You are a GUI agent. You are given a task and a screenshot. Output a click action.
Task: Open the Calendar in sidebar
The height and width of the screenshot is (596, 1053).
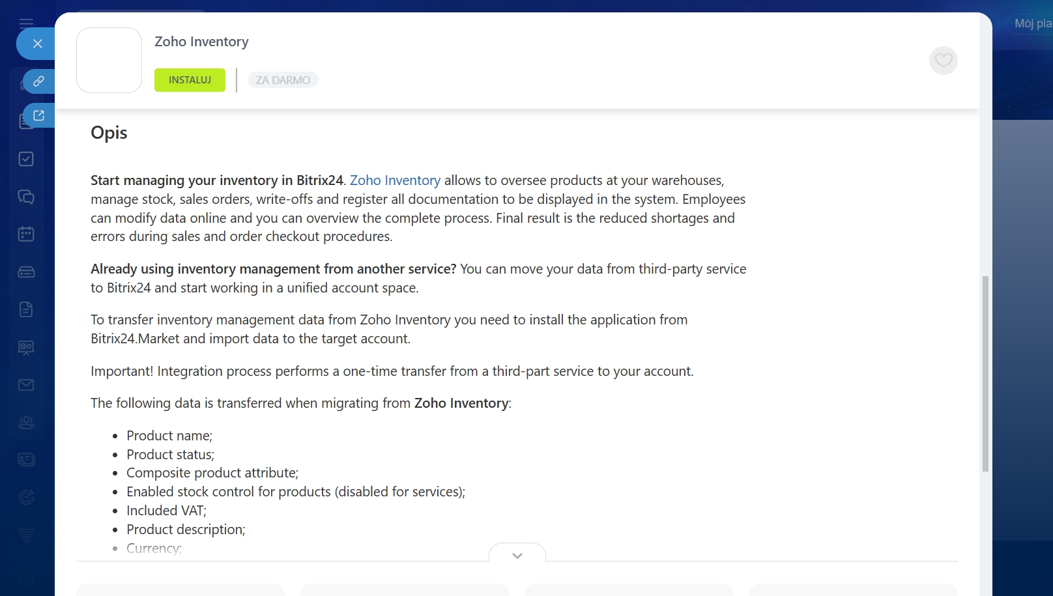click(26, 234)
